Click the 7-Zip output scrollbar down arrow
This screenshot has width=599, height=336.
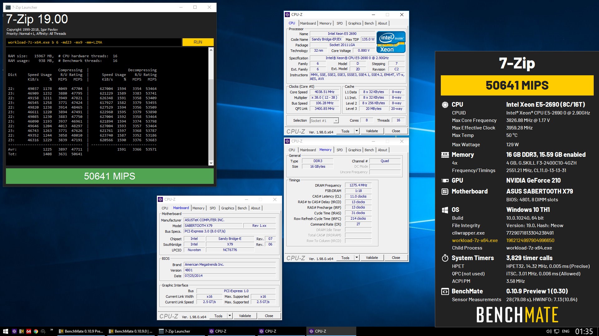click(x=211, y=163)
